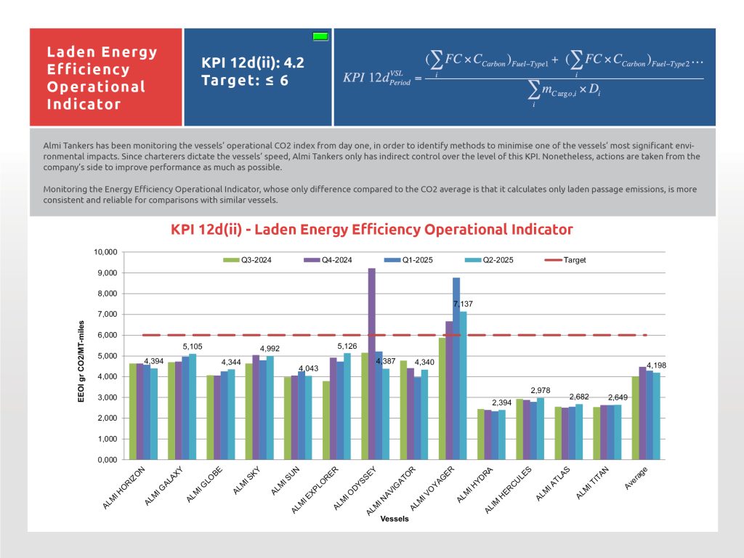744x558 pixels.
Task: Click the "2,978" data label
Action: click(x=541, y=390)
